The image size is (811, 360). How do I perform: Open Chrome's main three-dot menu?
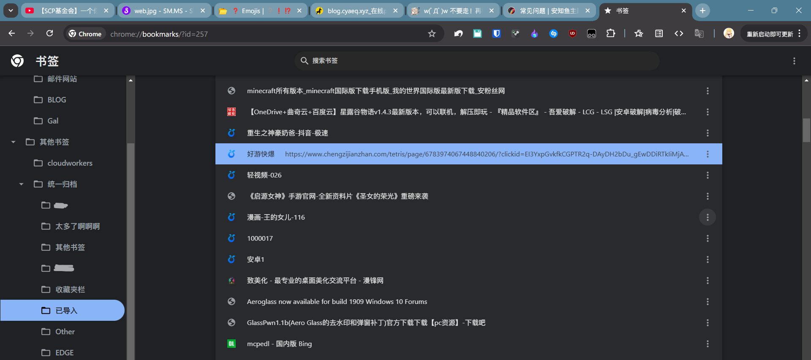coord(800,34)
